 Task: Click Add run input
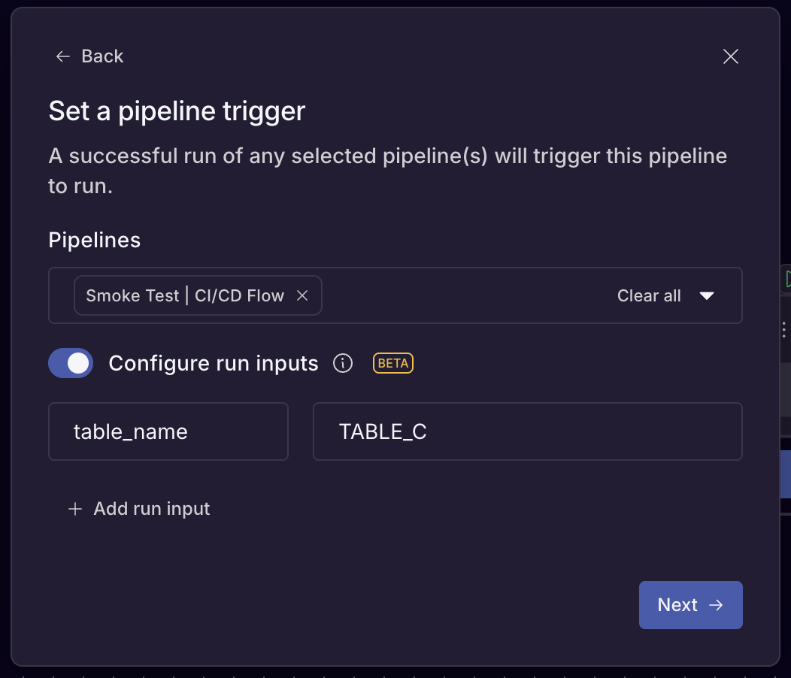tap(151, 509)
